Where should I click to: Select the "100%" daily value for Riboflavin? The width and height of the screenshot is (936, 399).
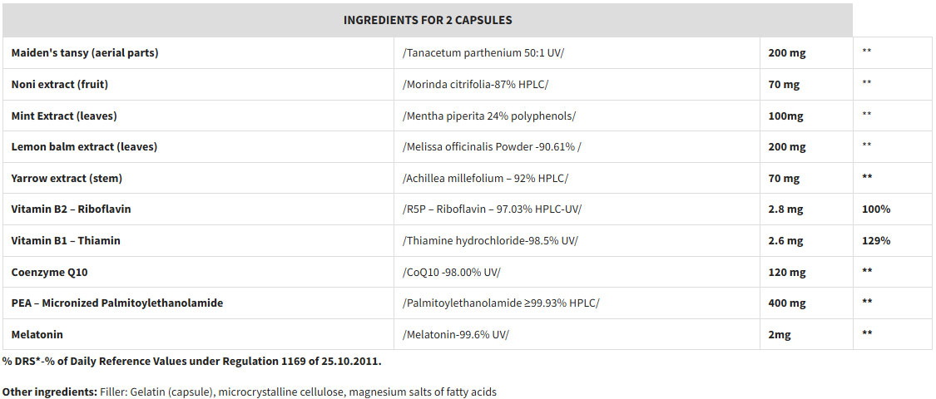[876, 209]
